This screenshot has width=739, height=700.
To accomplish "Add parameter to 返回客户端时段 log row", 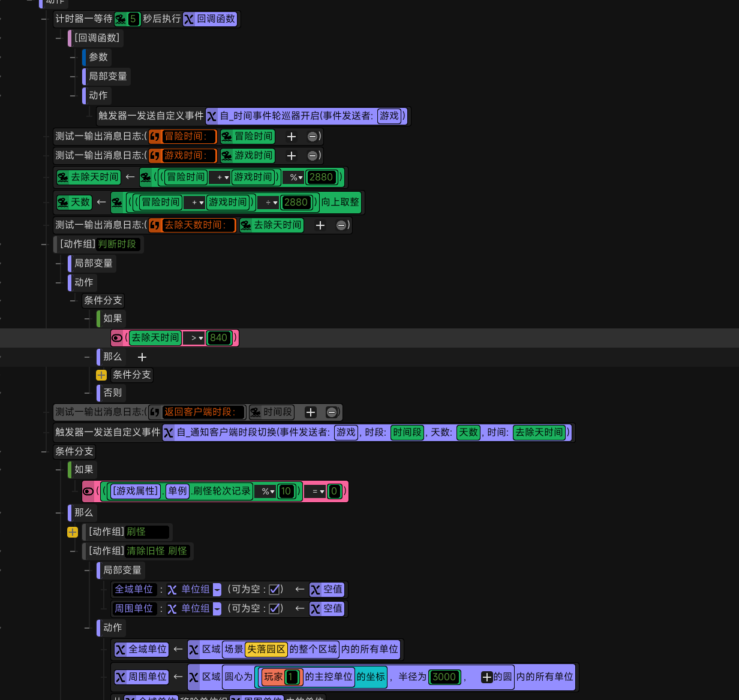I will [310, 412].
